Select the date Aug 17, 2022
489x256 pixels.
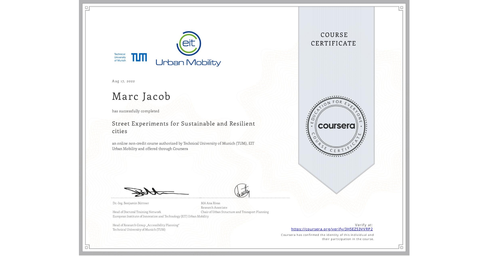point(123,81)
